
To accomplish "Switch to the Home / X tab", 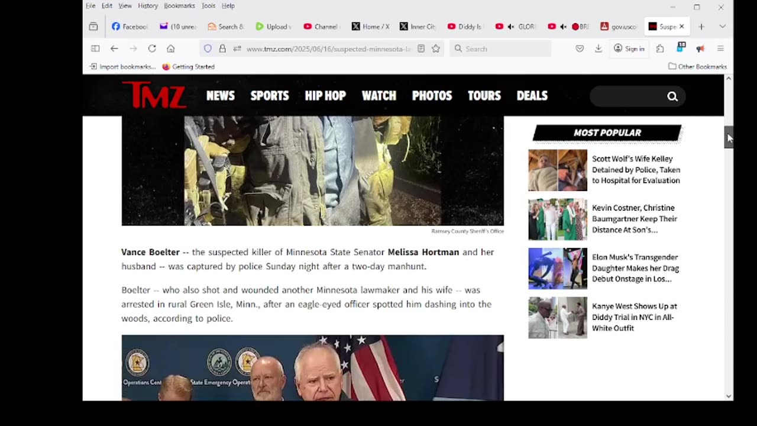I will click(370, 27).
